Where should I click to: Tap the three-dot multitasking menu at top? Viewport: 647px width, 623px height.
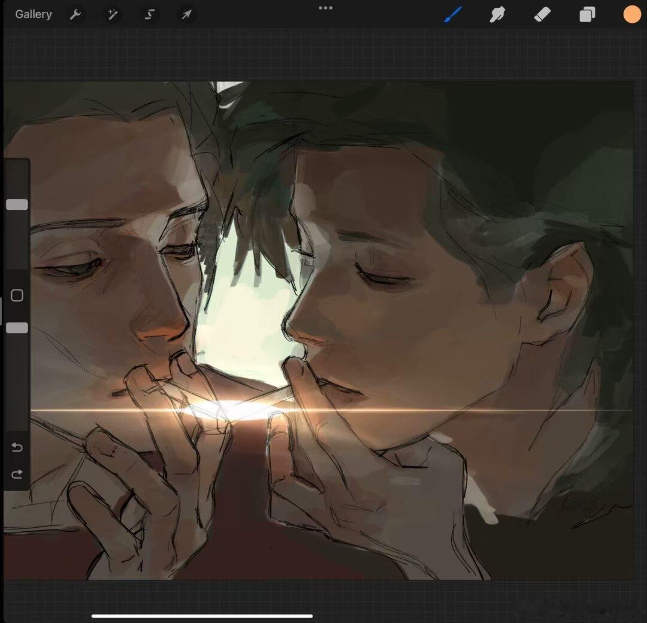[325, 8]
